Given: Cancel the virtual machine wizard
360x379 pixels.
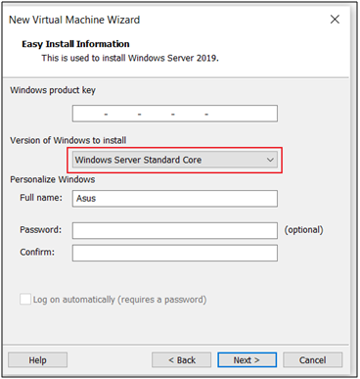Looking at the screenshot, I should tap(313, 360).
